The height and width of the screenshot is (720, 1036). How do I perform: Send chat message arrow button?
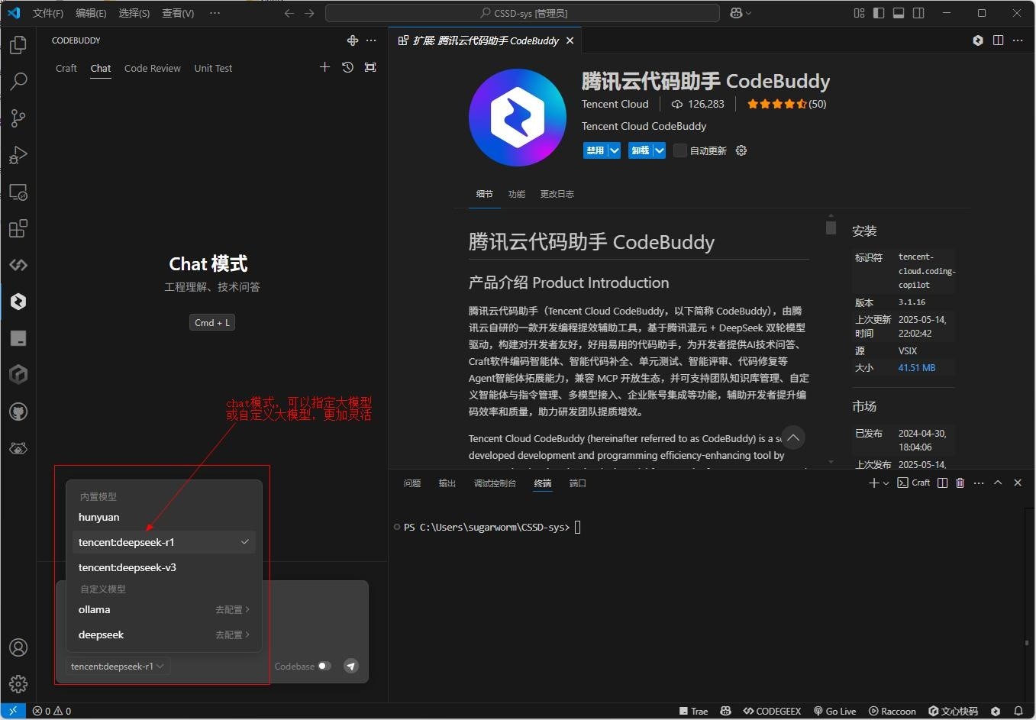(350, 666)
